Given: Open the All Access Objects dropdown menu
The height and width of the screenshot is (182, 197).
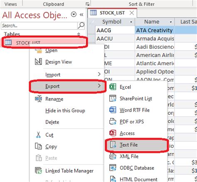Looking at the screenshot, I should 74,14.
